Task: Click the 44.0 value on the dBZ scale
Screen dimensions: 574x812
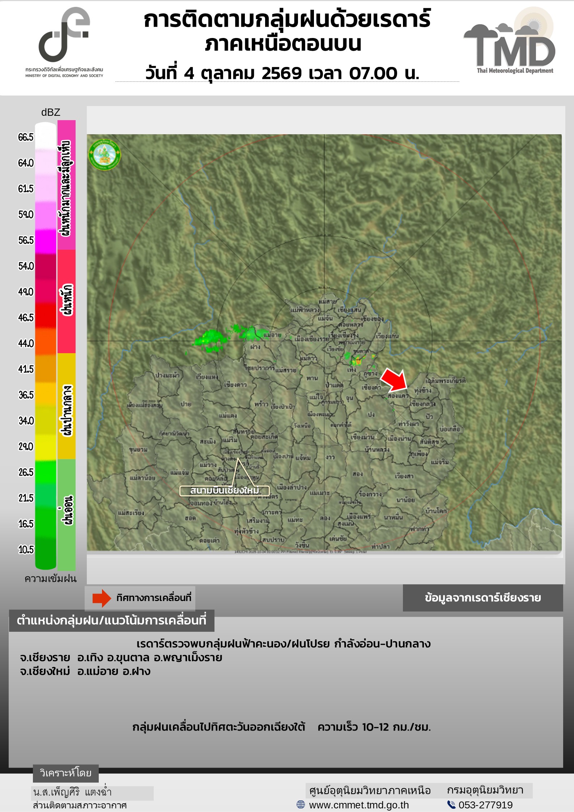Action: click(x=26, y=343)
